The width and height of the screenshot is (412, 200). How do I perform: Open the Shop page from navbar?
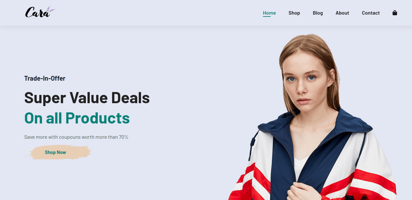(294, 13)
